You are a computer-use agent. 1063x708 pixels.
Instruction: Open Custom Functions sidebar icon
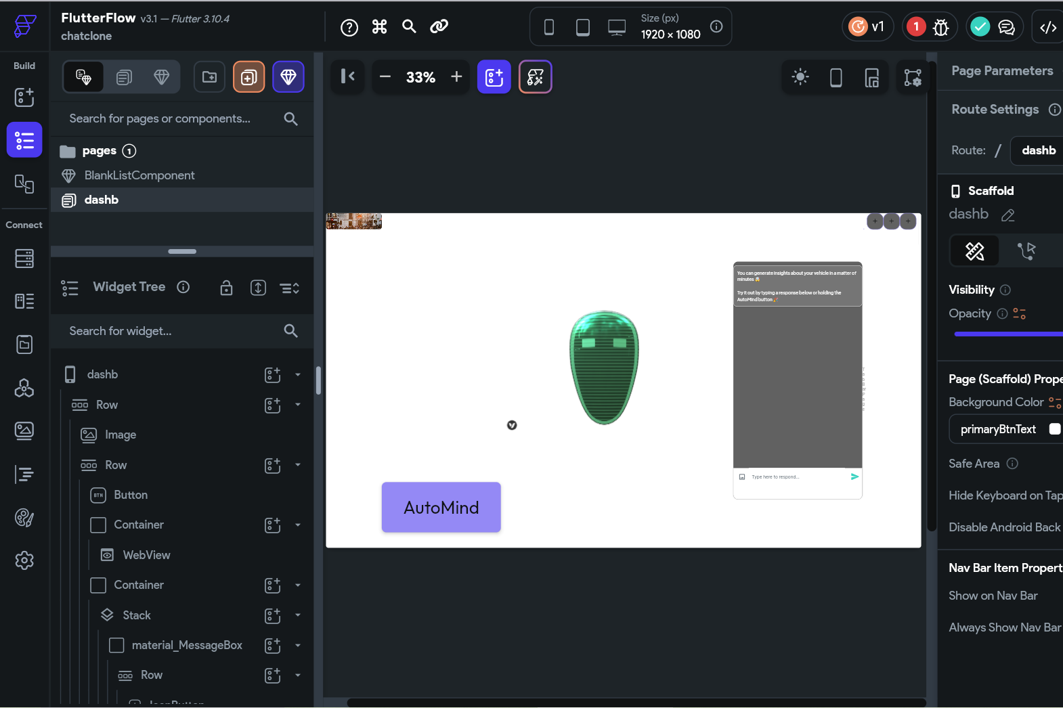point(24,474)
